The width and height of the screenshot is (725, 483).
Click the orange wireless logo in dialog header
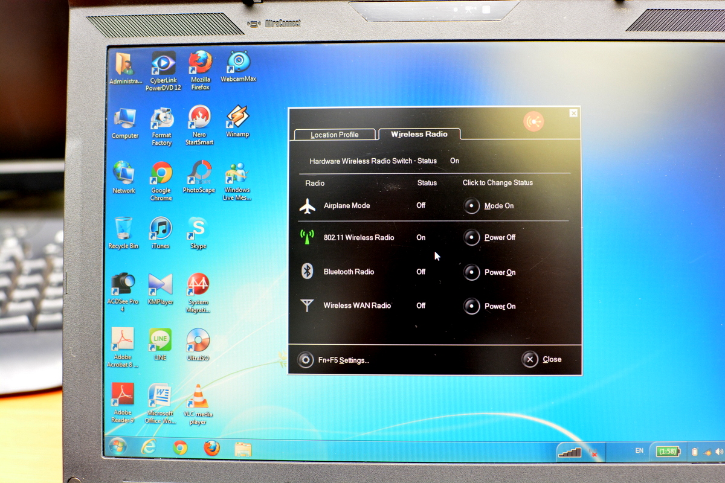[533, 121]
